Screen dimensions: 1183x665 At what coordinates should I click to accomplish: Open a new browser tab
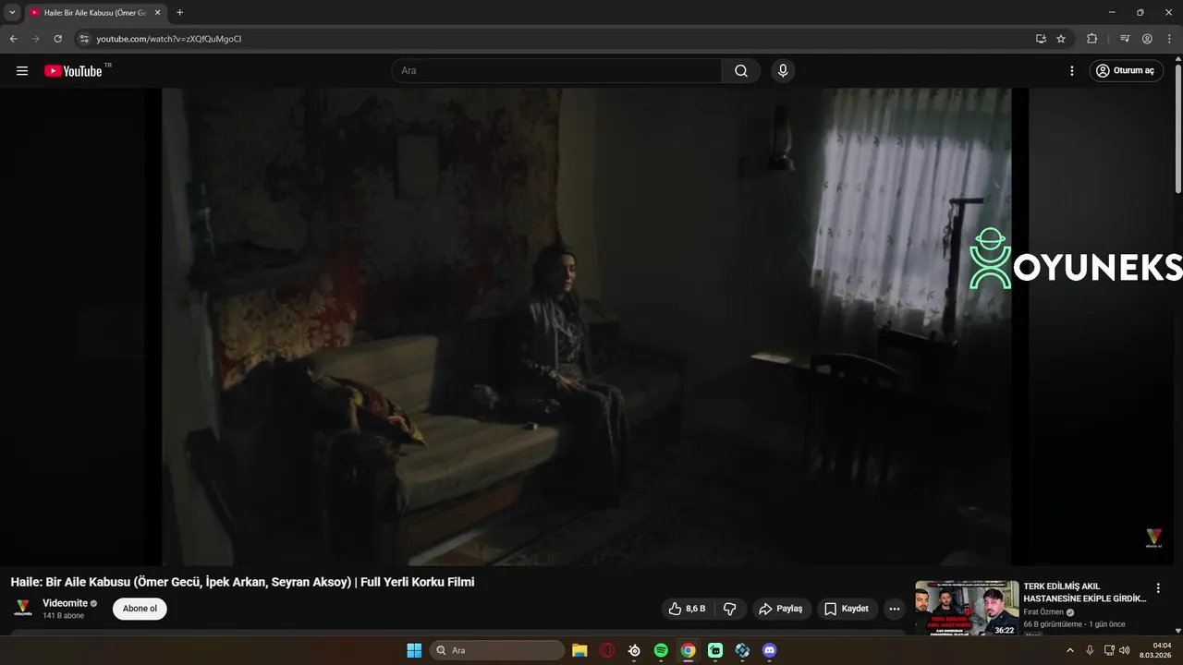pyautogui.click(x=179, y=13)
